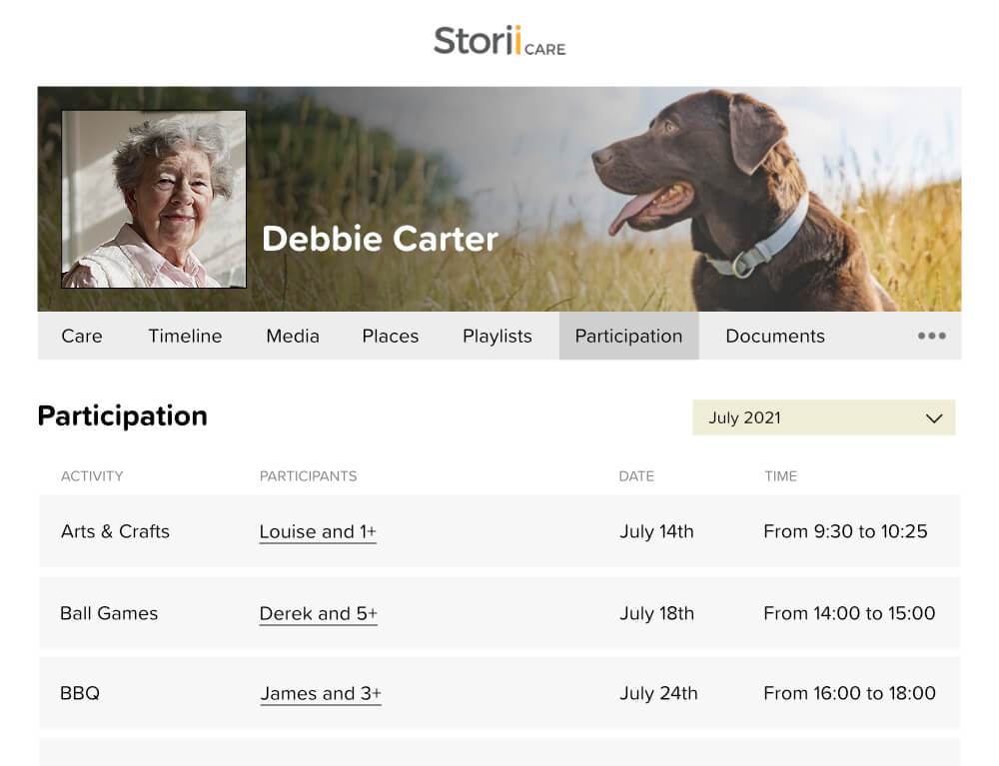The image size is (999, 766).
Task: View participants via 'James and 3+' link
Action: pos(320,693)
